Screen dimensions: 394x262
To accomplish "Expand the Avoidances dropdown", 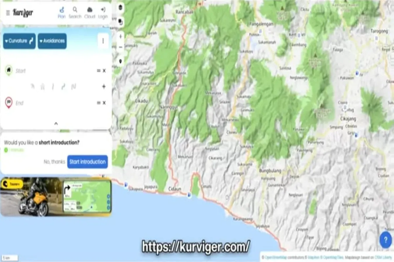I will 52,41.
